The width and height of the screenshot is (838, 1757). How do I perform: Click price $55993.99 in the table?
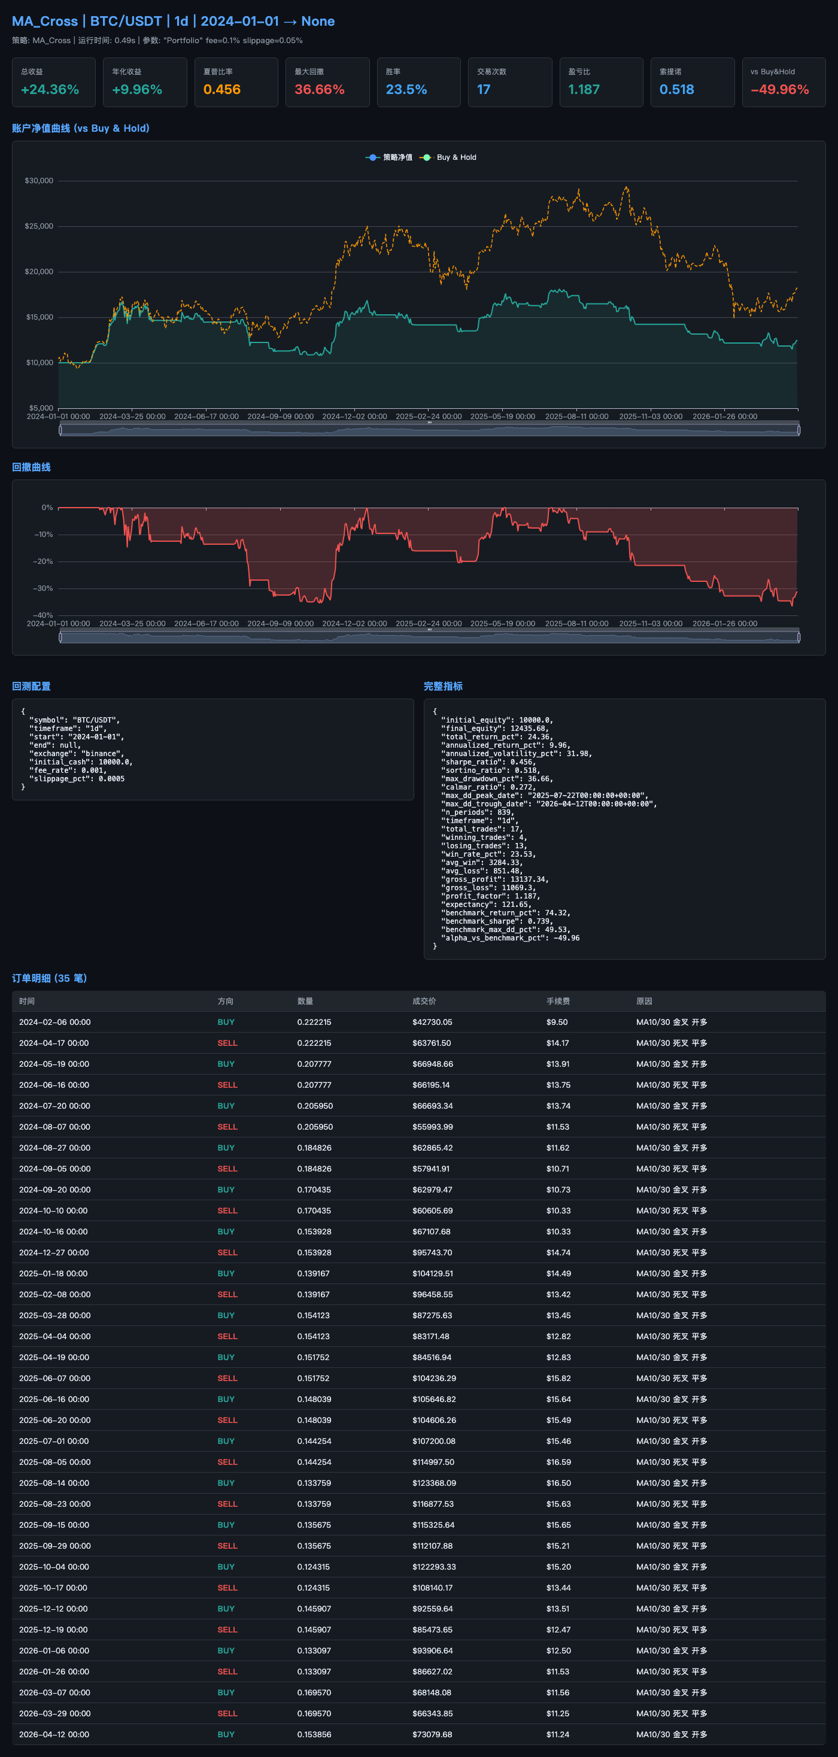(x=432, y=1127)
